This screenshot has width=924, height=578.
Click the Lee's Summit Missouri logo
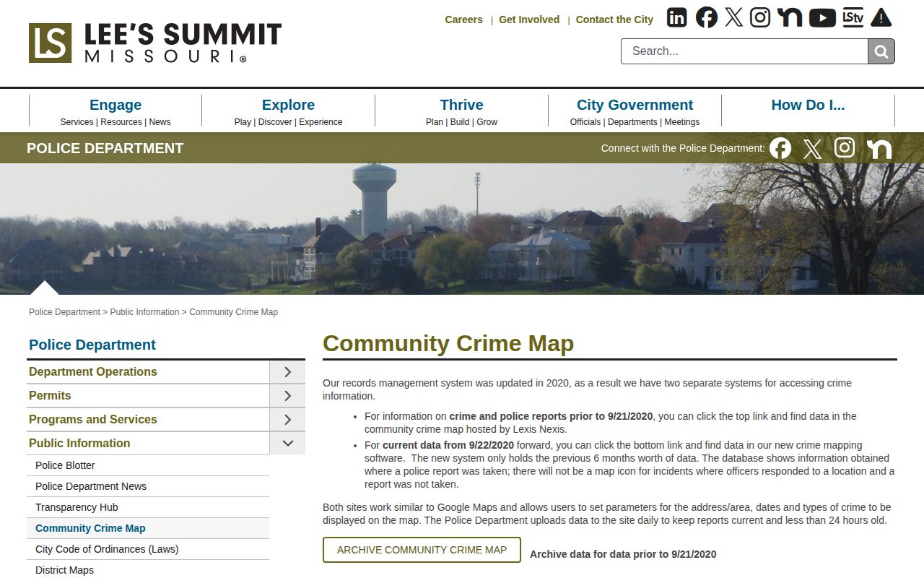[x=155, y=43]
